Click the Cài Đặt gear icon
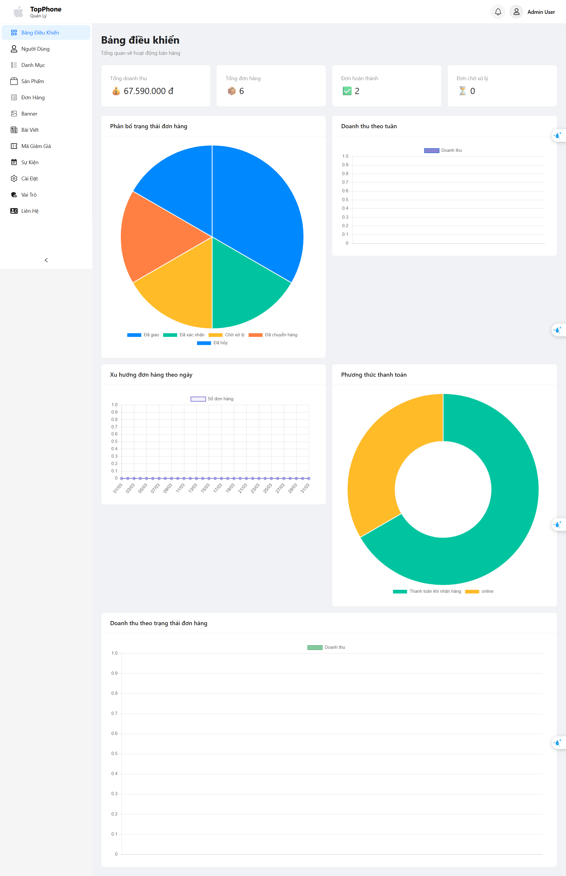566x876 pixels. (14, 179)
